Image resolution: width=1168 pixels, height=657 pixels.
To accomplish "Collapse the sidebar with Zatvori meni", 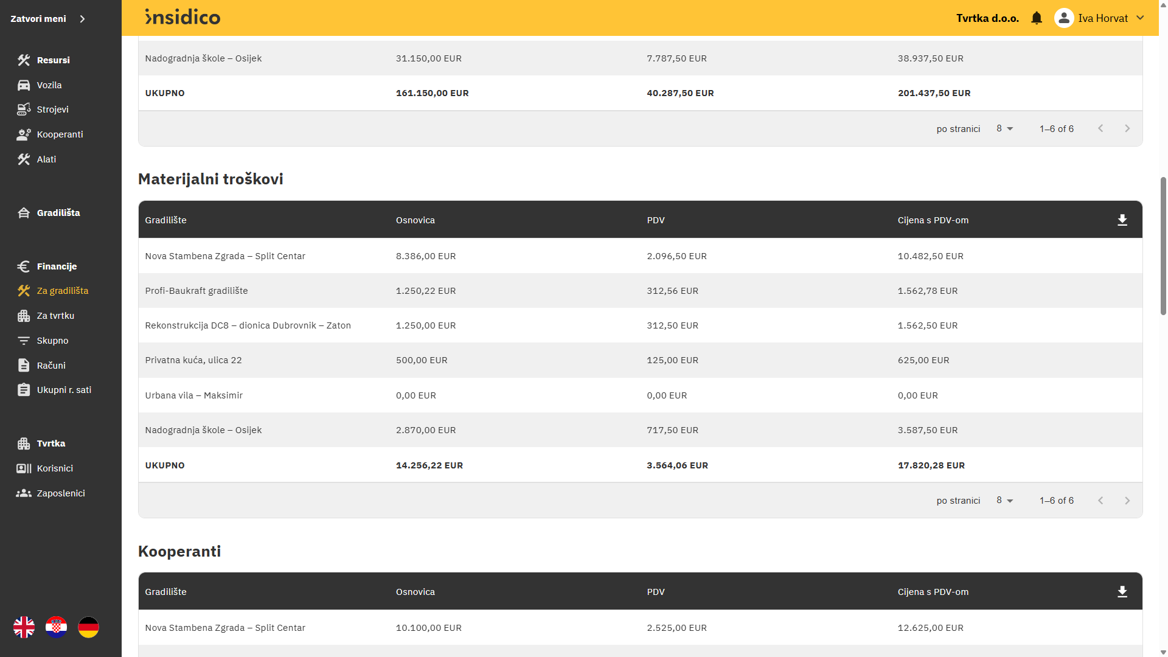I will [x=47, y=19].
